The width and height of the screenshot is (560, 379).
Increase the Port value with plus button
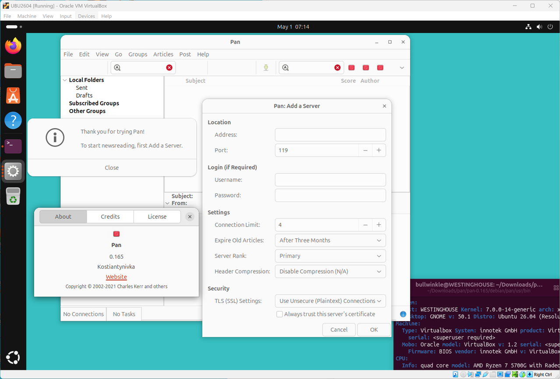pos(379,150)
